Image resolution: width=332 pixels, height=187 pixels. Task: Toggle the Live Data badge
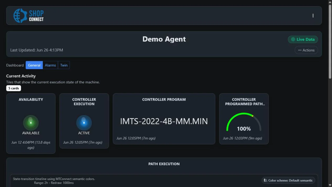tap(303, 39)
